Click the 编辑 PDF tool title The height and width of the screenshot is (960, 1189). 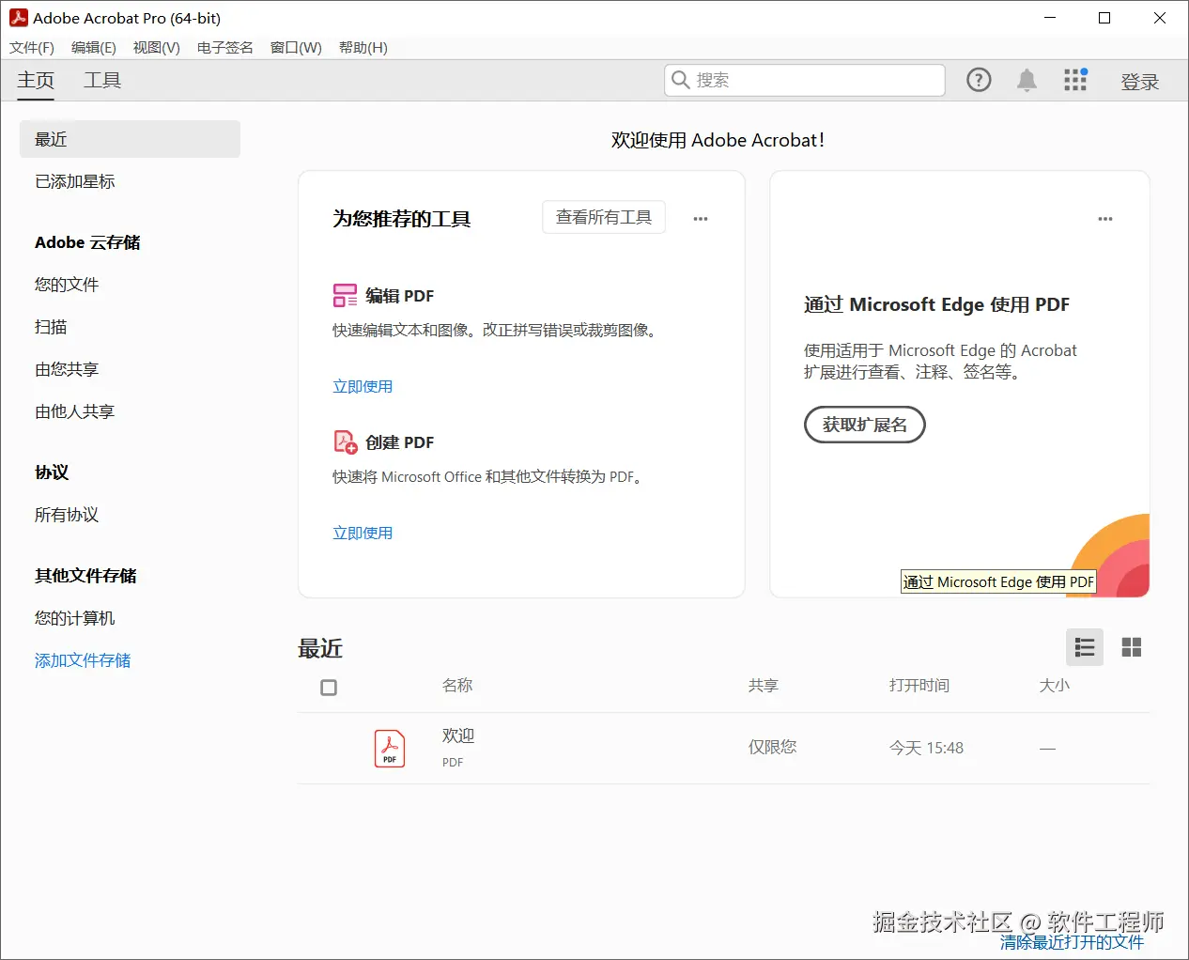tap(400, 296)
